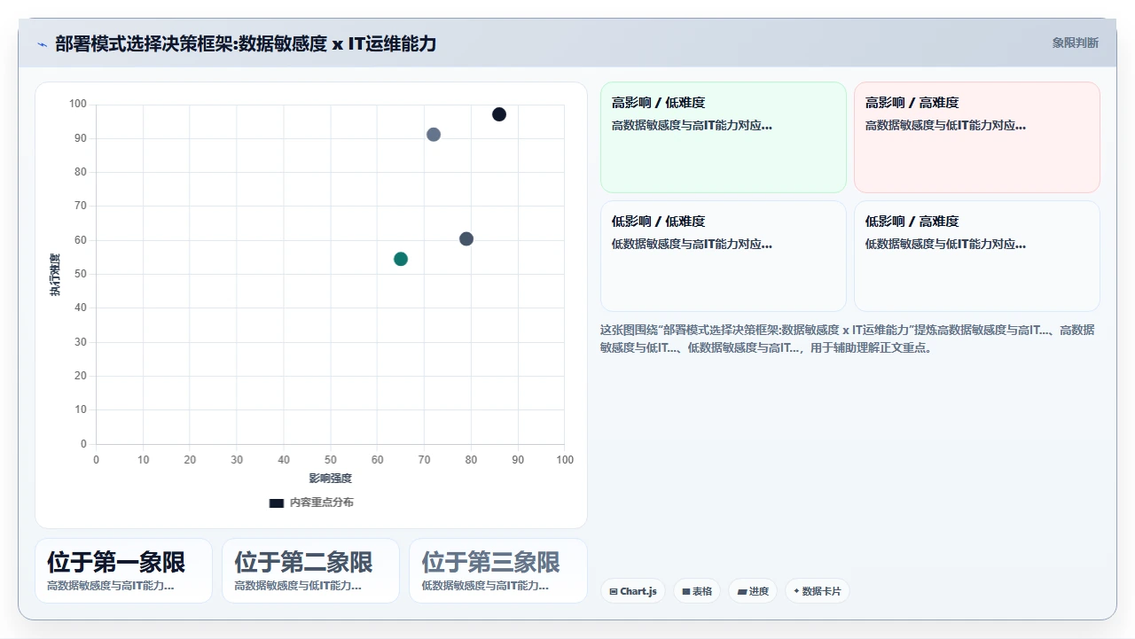Viewport: 1135px width, 639px height.
Task: Click the teal green data point
Action: (x=401, y=259)
